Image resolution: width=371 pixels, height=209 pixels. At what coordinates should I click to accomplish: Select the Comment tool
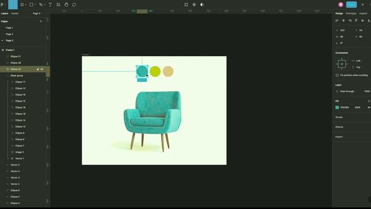point(74,5)
